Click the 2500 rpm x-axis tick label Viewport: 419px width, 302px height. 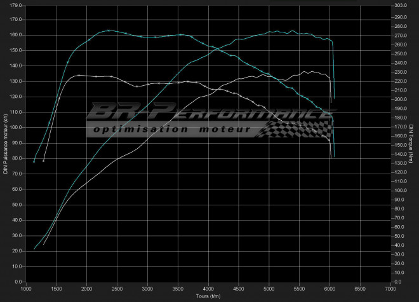(117, 288)
